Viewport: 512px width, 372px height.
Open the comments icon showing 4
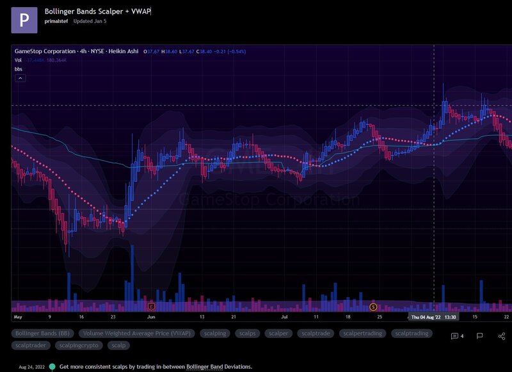[x=457, y=336]
